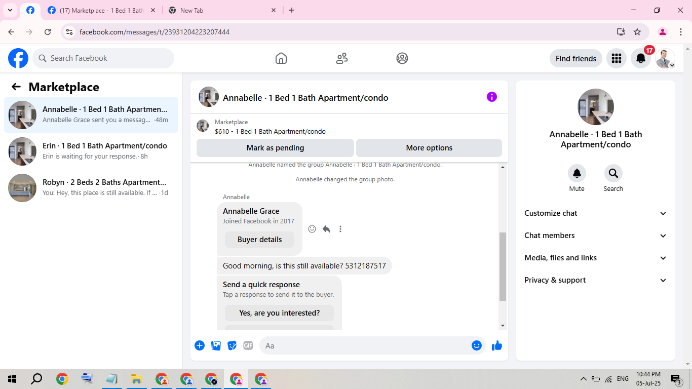
Task: Open the account profile picture menu
Action: click(665, 58)
